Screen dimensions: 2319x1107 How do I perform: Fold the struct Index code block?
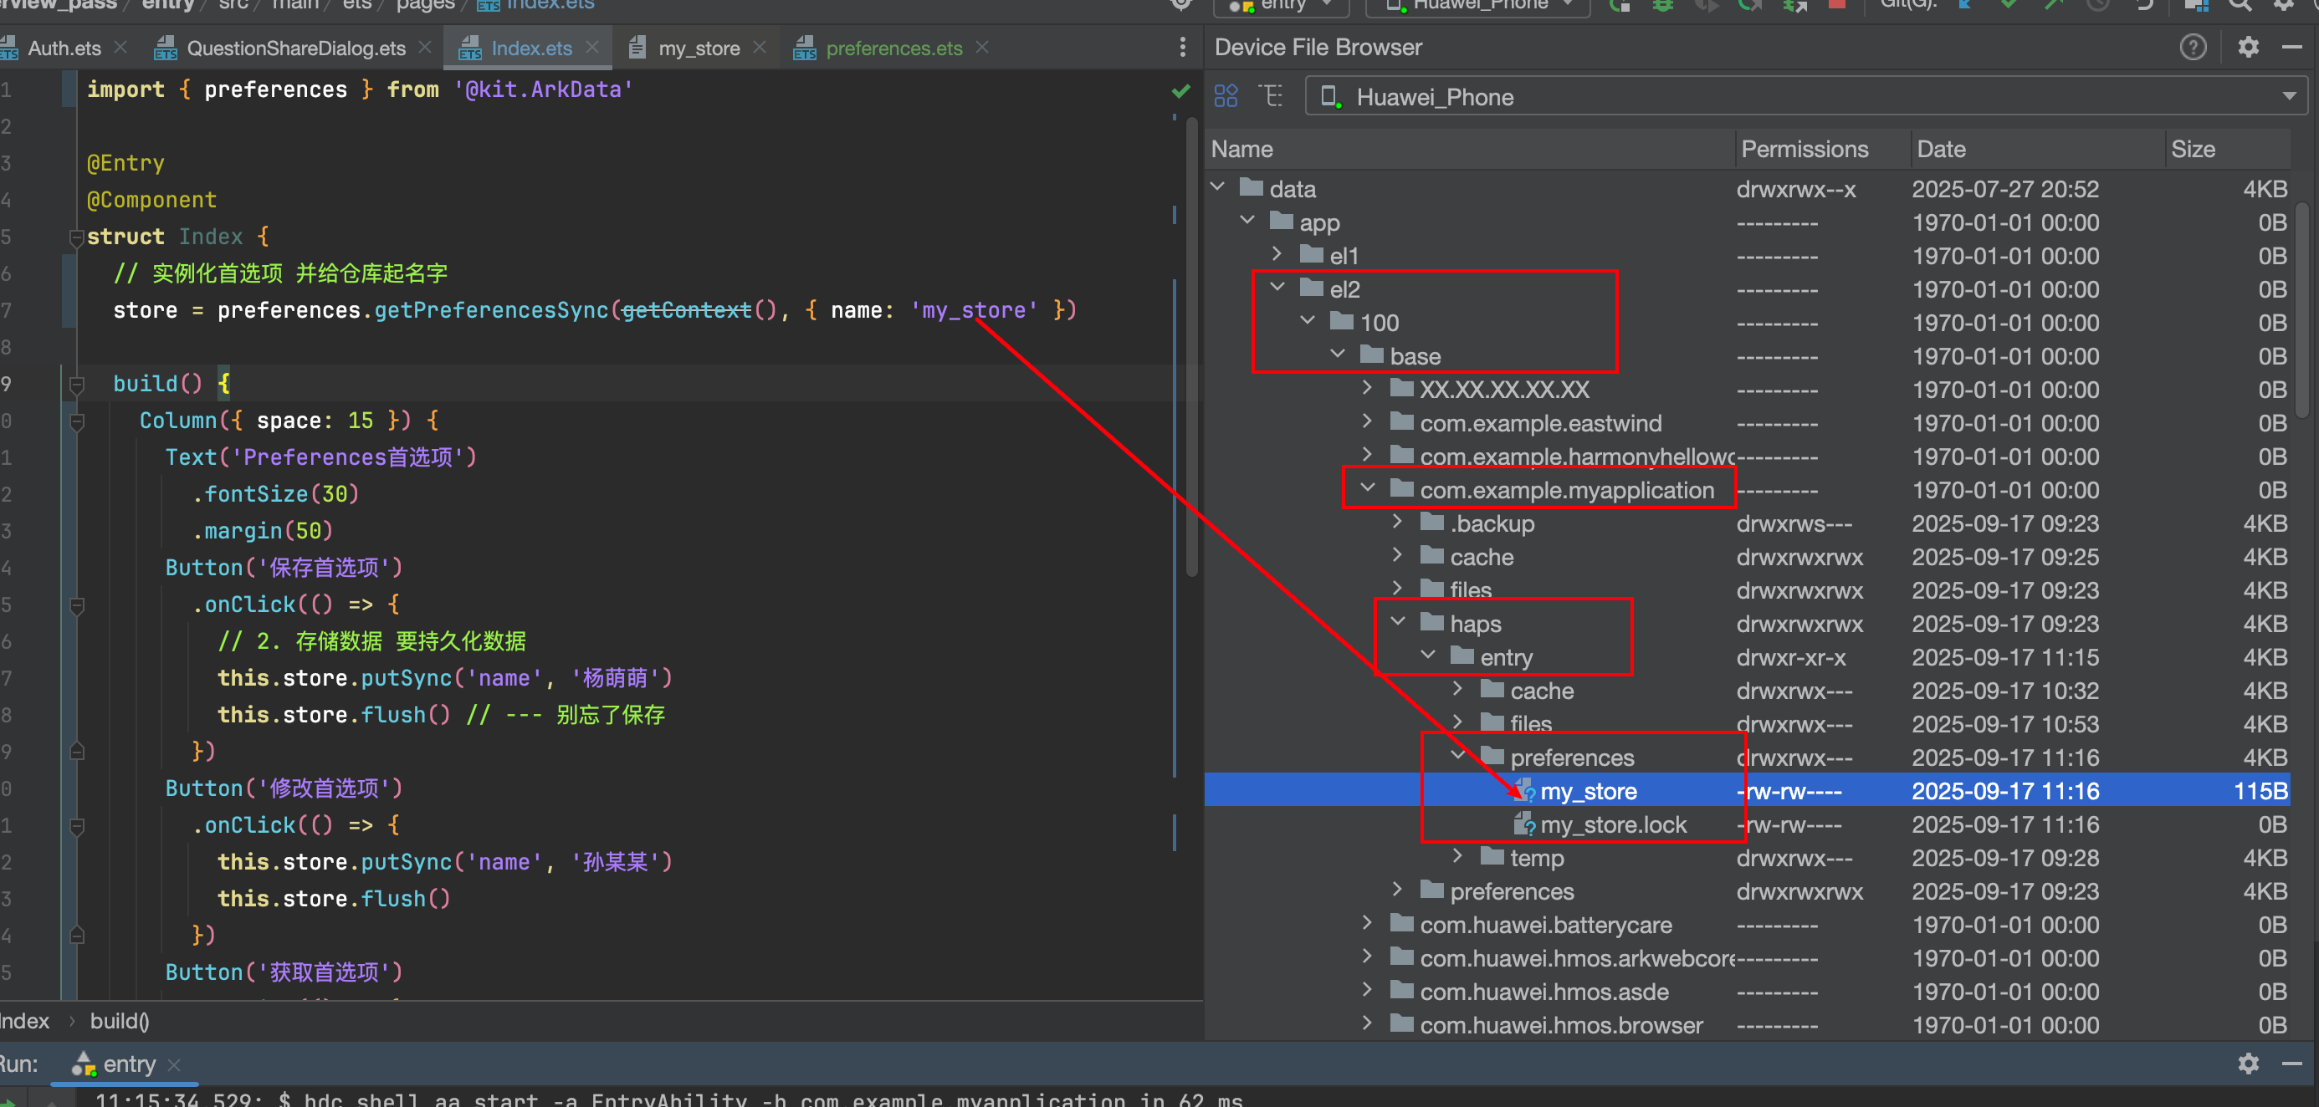click(x=76, y=237)
